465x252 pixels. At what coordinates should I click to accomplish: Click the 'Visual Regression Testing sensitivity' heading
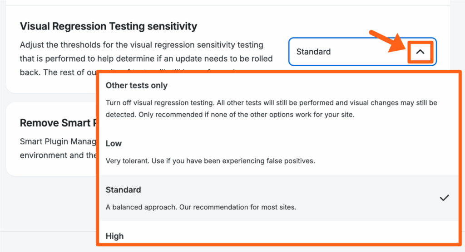pyautogui.click(x=109, y=26)
